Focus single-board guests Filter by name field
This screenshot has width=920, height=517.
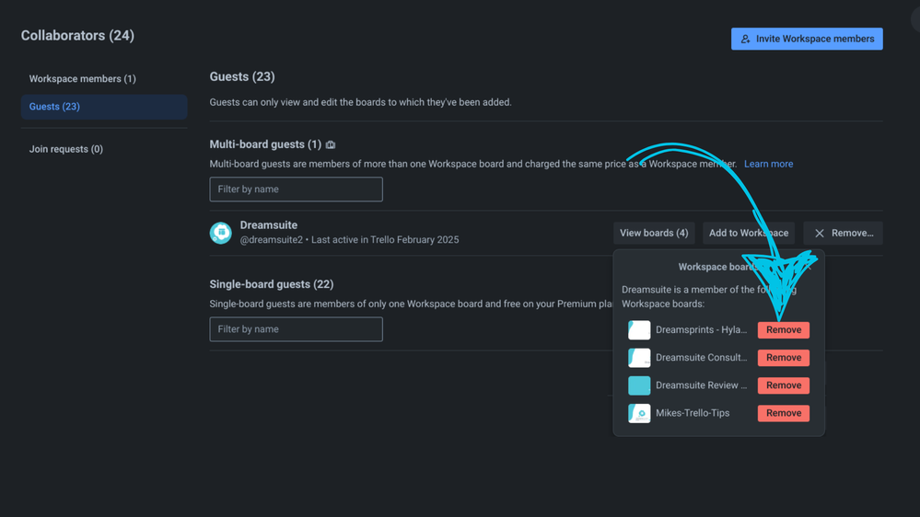pos(296,329)
